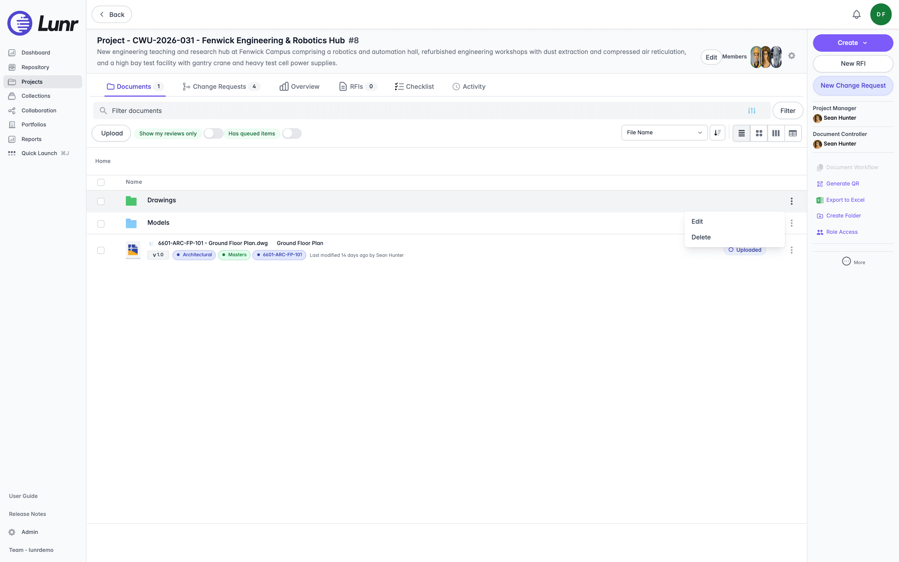Open the User Guide link
Image resolution: width=899 pixels, height=562 pixels.
[23, 496]
